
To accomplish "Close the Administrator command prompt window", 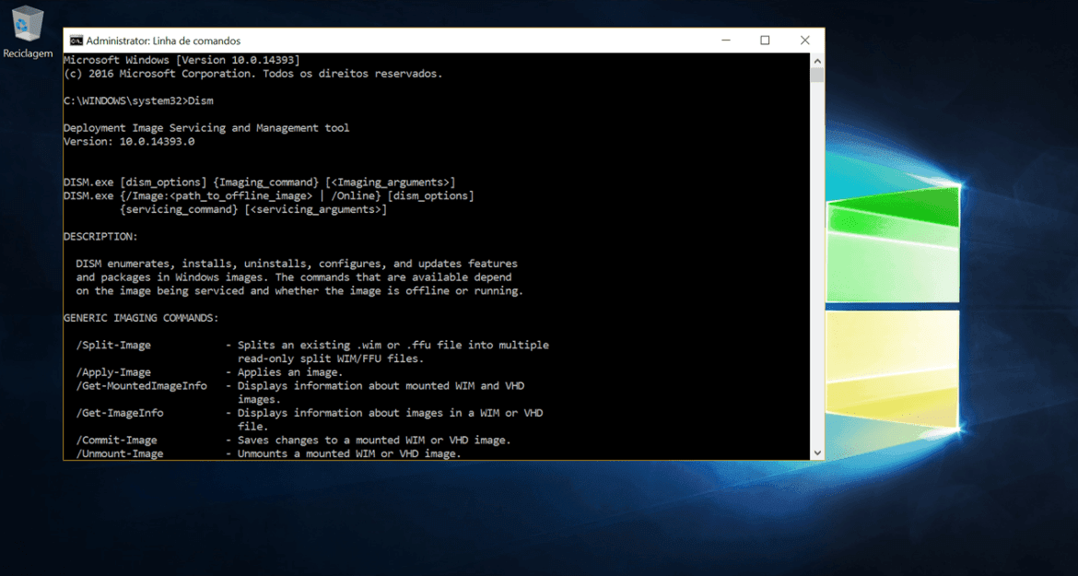I will click(x=804, y=40).
